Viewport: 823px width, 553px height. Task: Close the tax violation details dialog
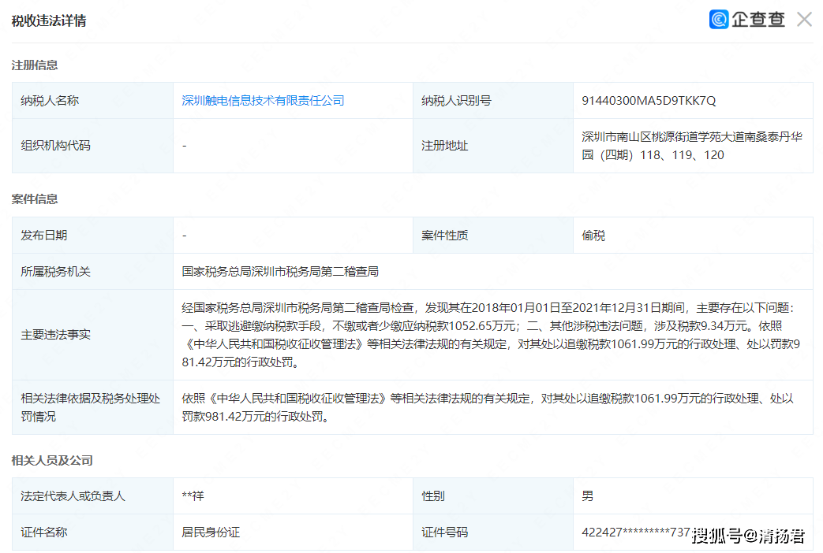point(804,20)
